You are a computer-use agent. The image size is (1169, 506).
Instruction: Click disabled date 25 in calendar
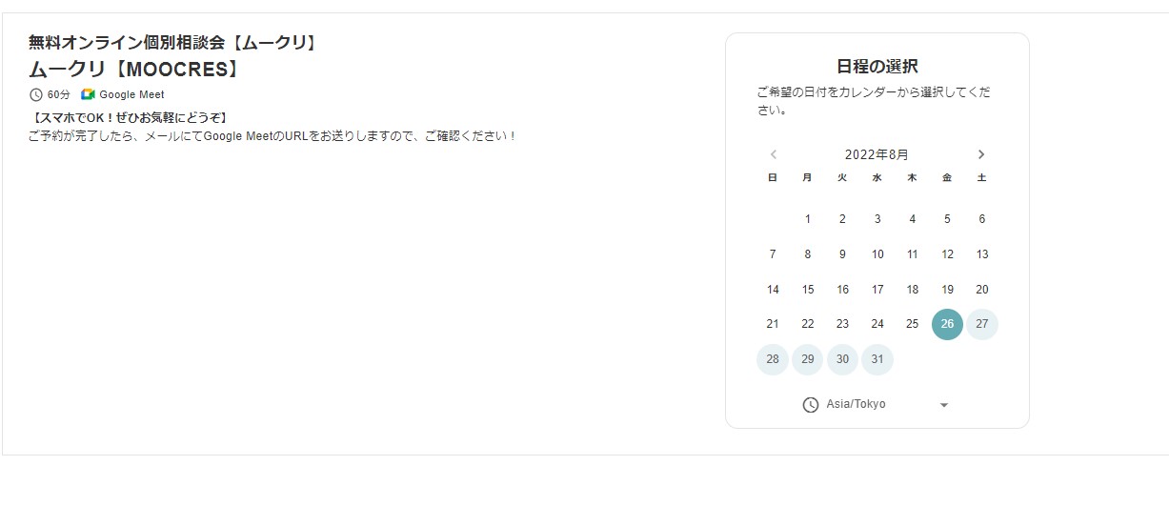point(912,324)
